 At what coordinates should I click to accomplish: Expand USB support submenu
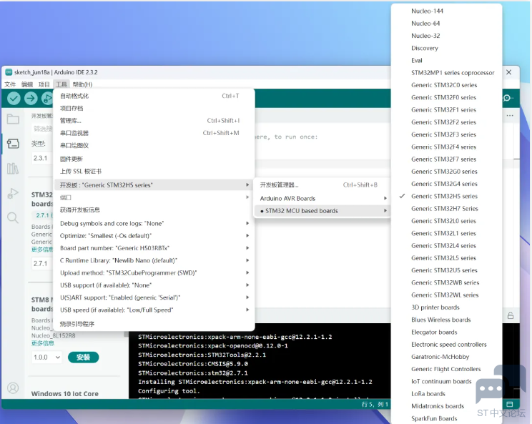tap(154, 285)
